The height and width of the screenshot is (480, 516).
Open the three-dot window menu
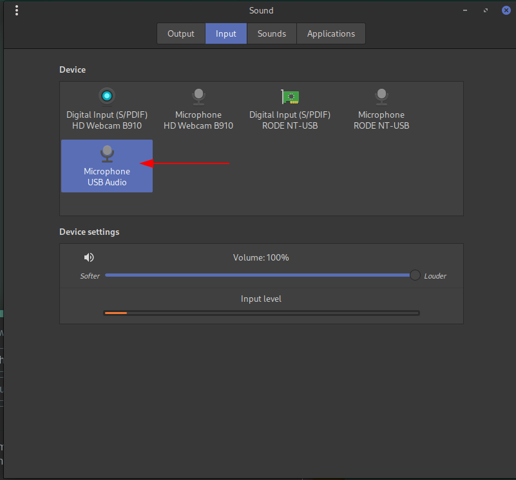[x=16, y=10]
